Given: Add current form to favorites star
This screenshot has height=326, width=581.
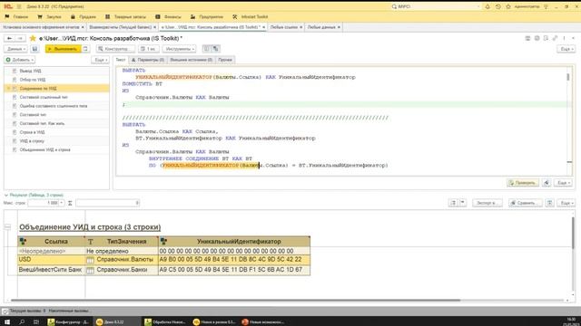Looking at the screenshot, I should pyautogui.click(x=33, y=38).
